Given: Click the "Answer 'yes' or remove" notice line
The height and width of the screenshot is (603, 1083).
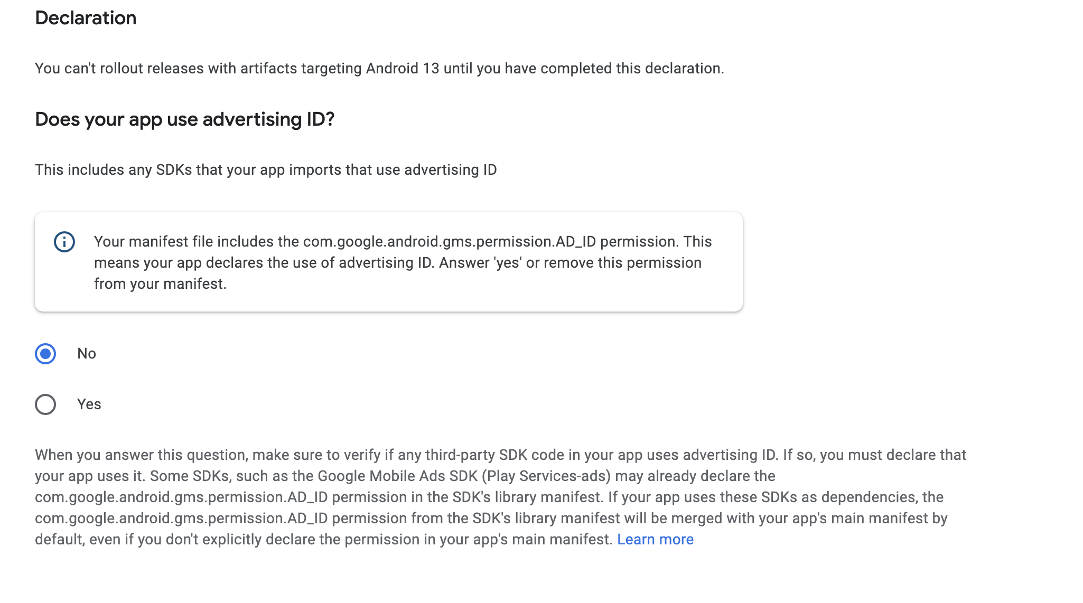Looking at the screenshot, I should (x=398, y=263).
